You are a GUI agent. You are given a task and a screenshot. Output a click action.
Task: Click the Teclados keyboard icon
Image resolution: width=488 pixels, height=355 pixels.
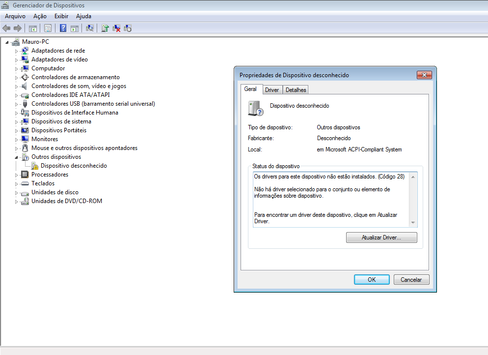[25, 183]
